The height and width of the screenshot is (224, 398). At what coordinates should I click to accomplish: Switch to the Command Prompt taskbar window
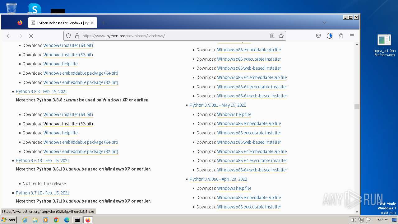(77, 220)
